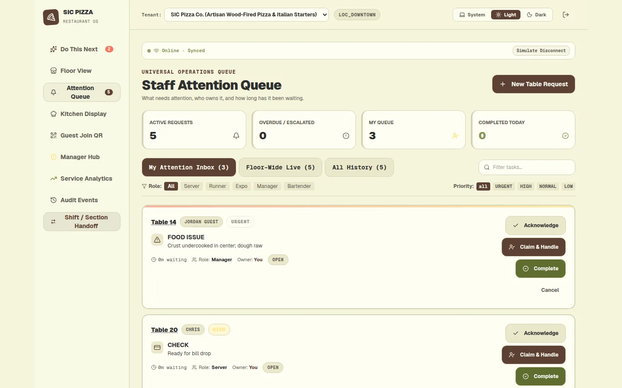
Task: Filter role by Expo
Action: click(241, 186)
